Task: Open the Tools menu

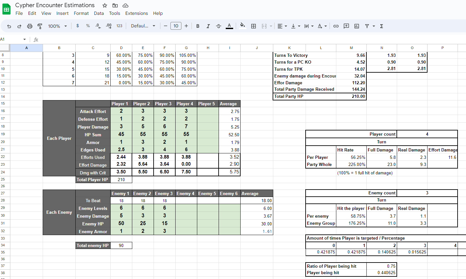Action: coord(114,13)
